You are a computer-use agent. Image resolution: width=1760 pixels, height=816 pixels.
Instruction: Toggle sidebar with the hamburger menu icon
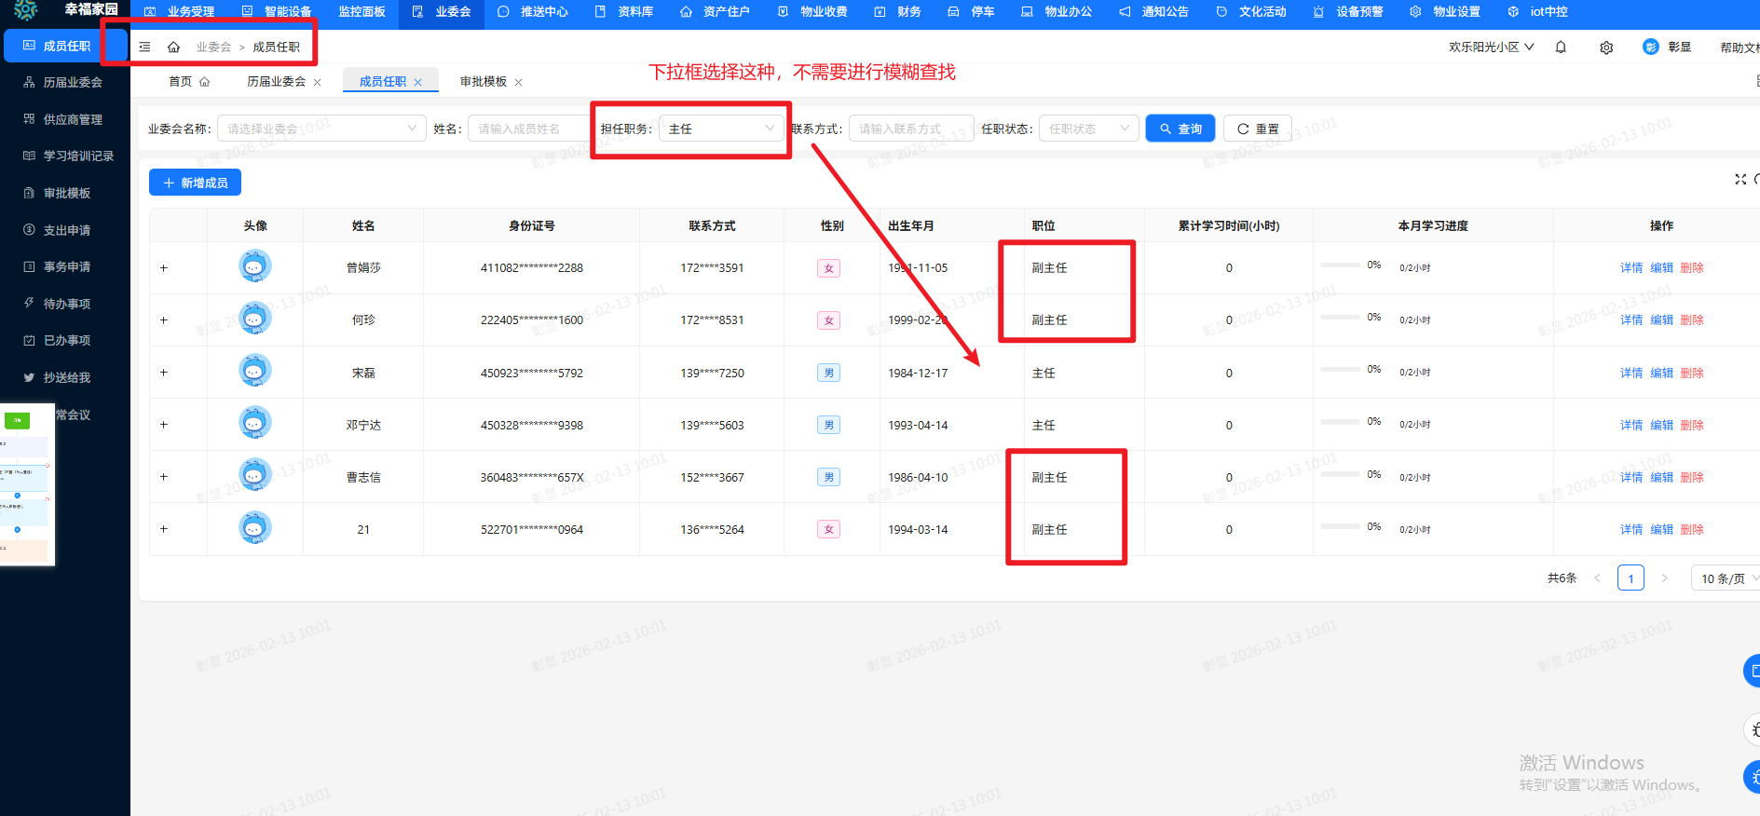(144, 48)
